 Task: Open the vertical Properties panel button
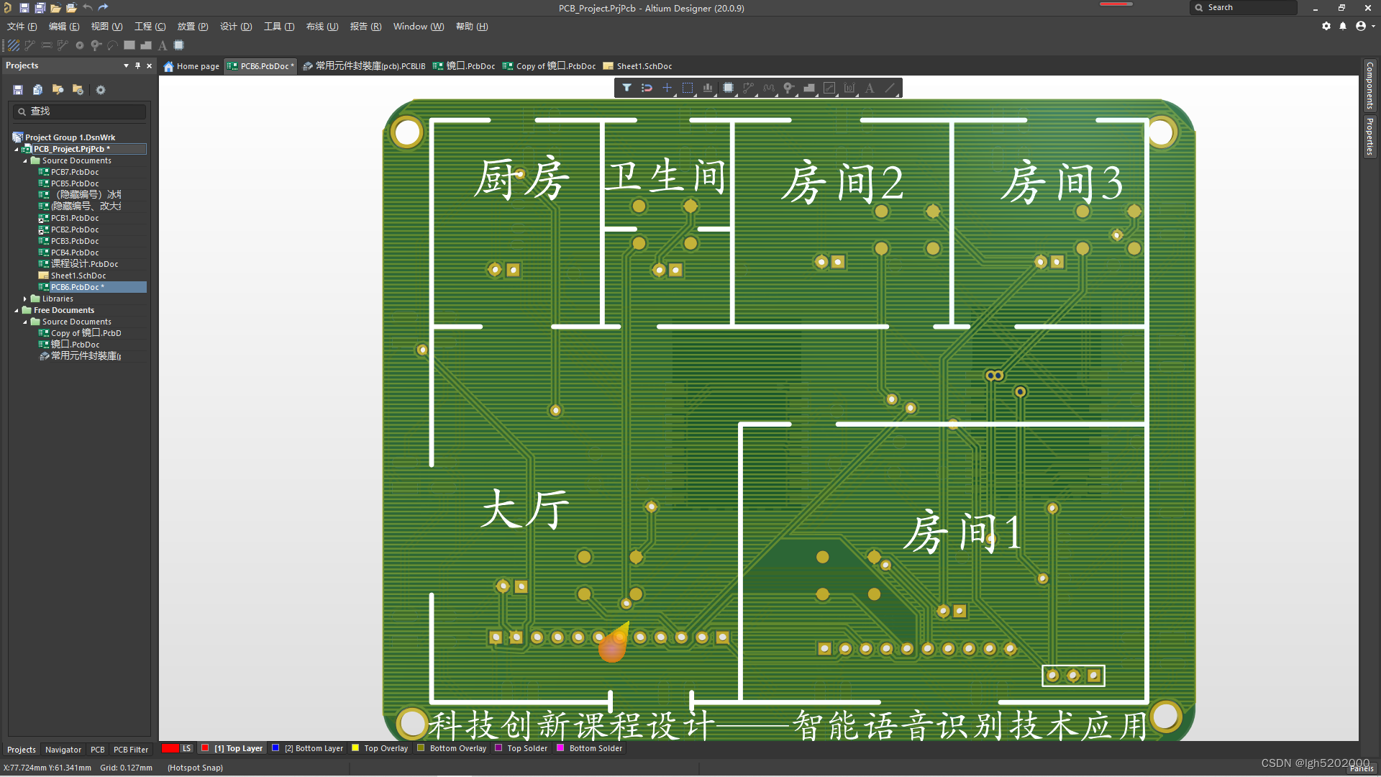[1369, 137]
